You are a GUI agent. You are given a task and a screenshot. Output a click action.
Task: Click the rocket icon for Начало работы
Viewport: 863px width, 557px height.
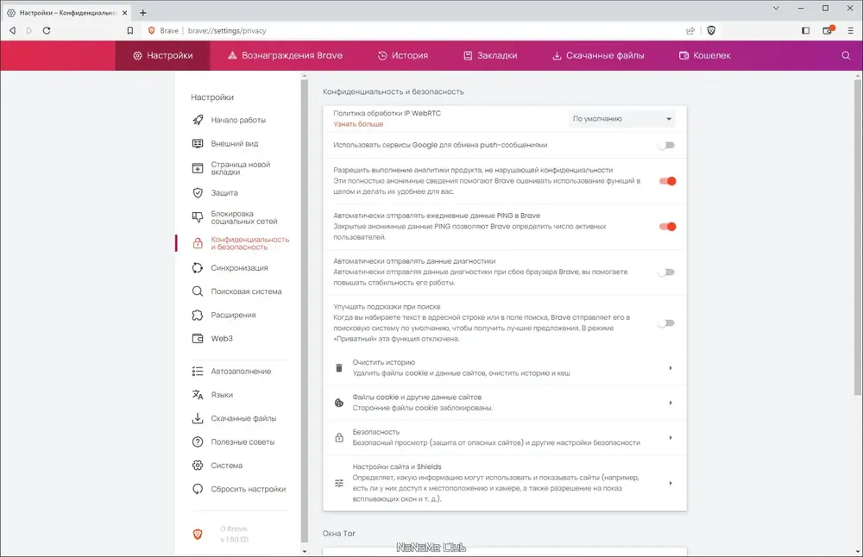[198, 120]
